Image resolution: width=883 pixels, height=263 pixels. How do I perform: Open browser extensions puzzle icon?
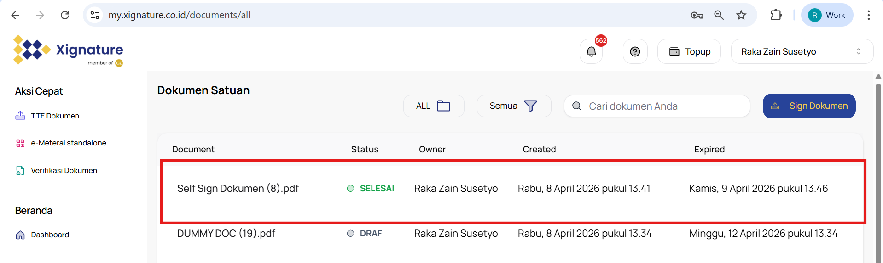pyautogui.click(x=776, y=15)
